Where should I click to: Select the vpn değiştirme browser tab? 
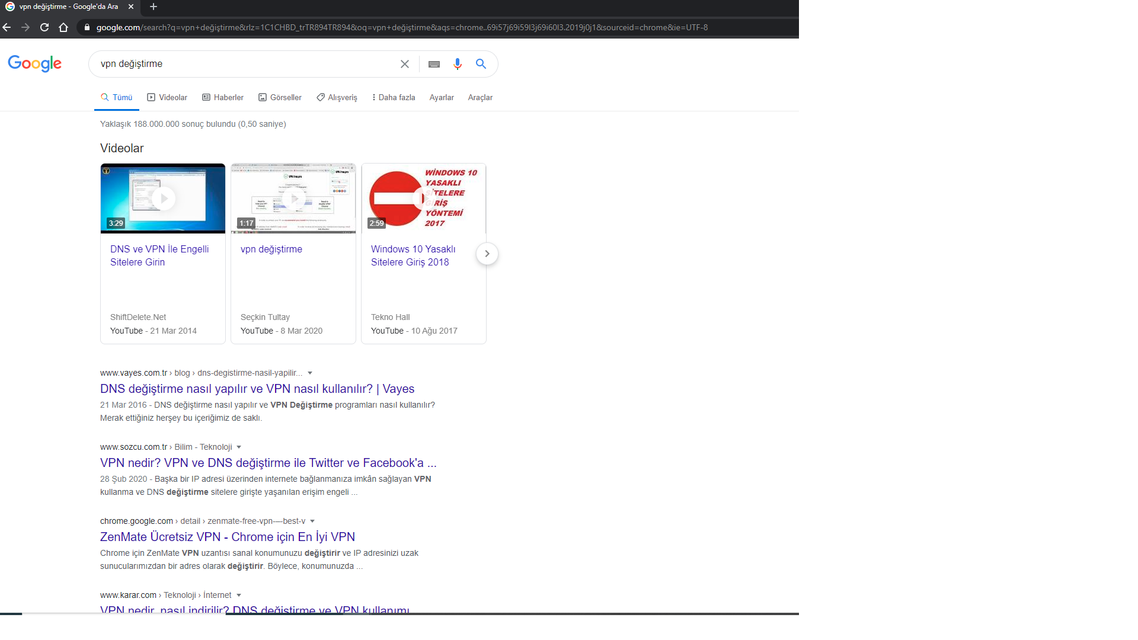pos(70,7)
